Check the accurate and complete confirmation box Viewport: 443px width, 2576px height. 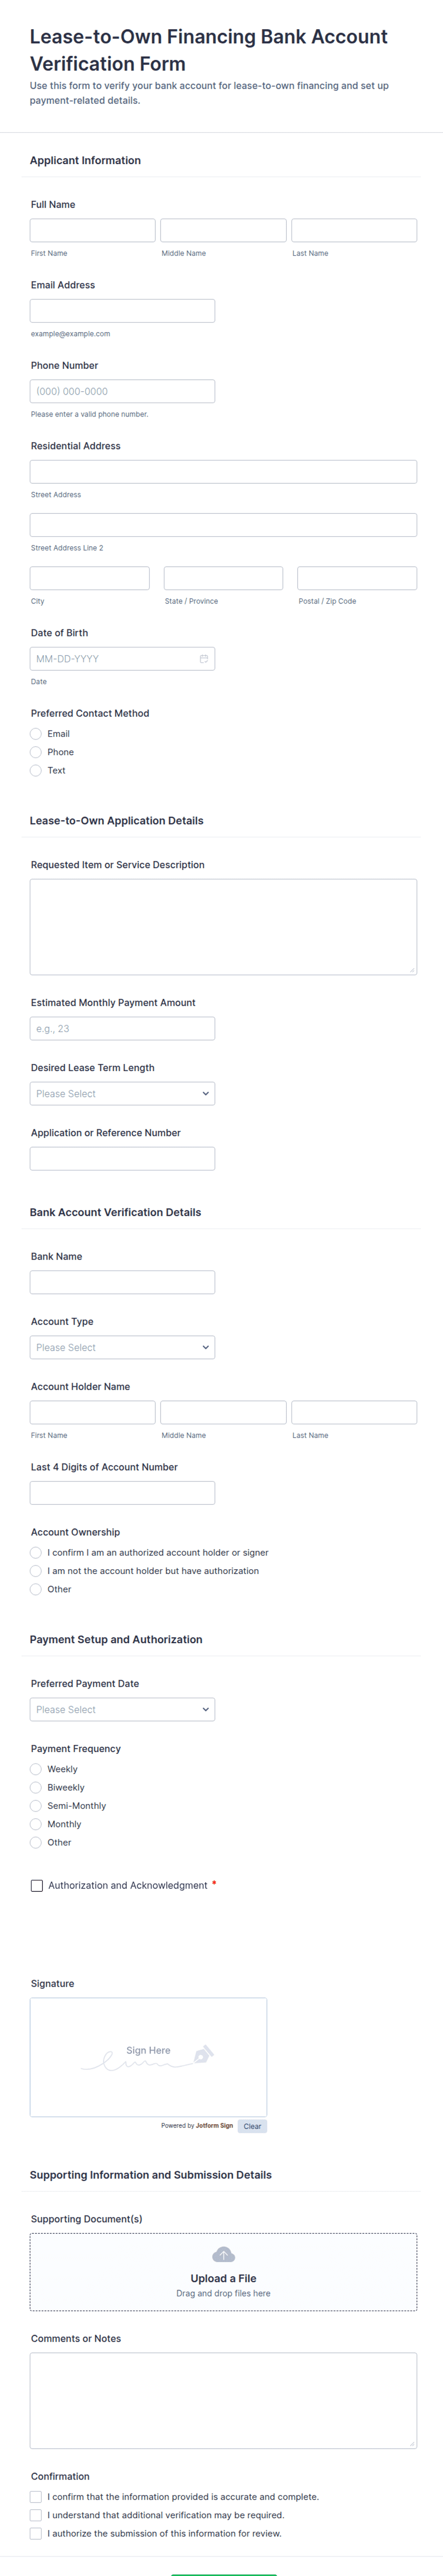(36, 2497)
